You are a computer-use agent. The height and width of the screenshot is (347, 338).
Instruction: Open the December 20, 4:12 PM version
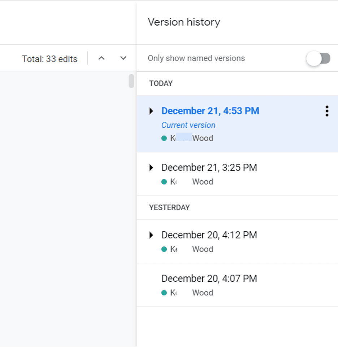coord(209,235)
